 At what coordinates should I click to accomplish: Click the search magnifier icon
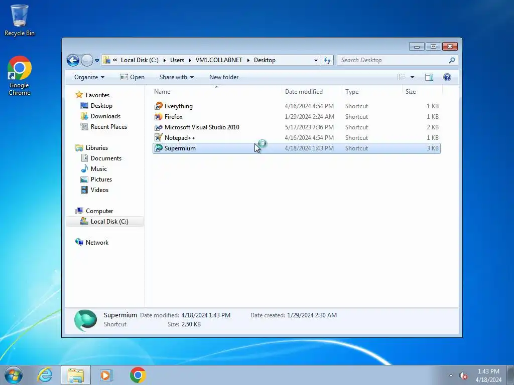pyautogui.click(x=452, y=60)
